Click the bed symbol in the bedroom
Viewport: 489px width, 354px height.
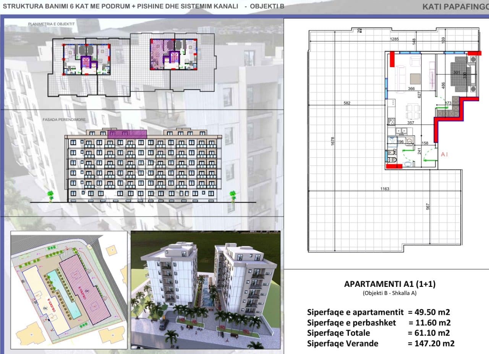(x=460, y=75)
